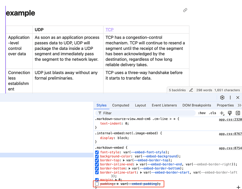Image resolution: width=242 pixels, height=189 pixels.
Task: Toggle the :hov element state button
Action: [x=202, y=113]
